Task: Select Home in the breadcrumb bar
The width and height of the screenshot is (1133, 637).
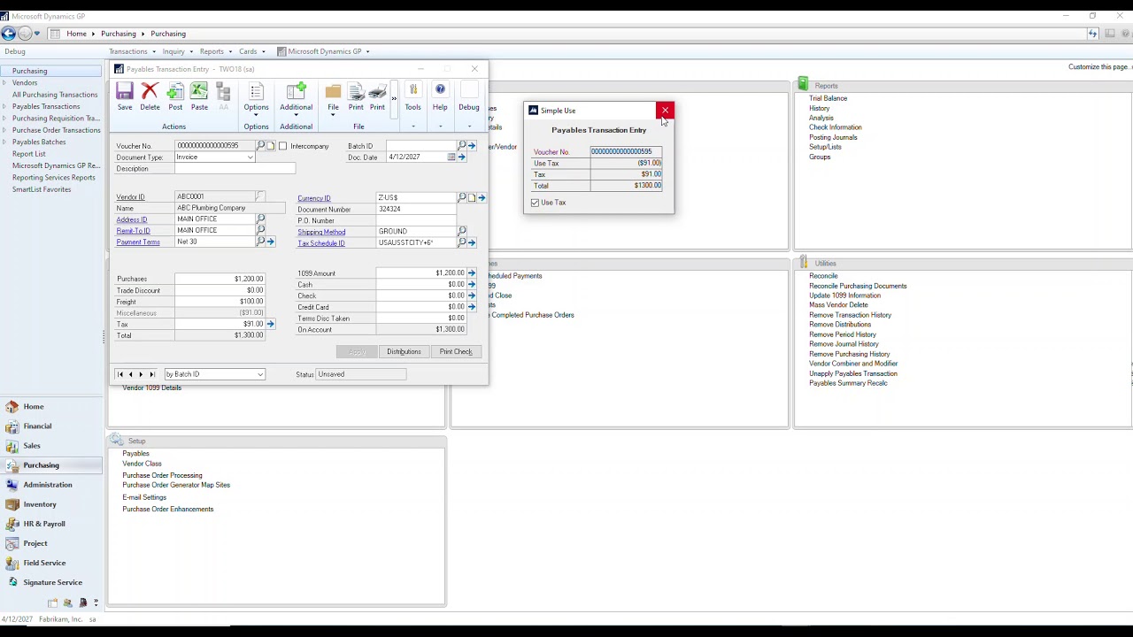Action: coord(76,34)
